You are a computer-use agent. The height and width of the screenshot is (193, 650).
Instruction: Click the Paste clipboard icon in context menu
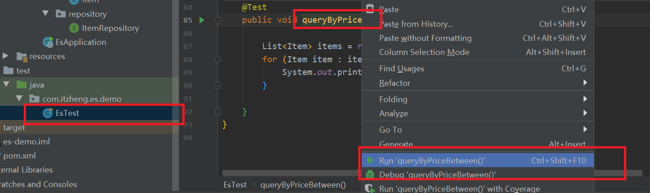point(370,9)
